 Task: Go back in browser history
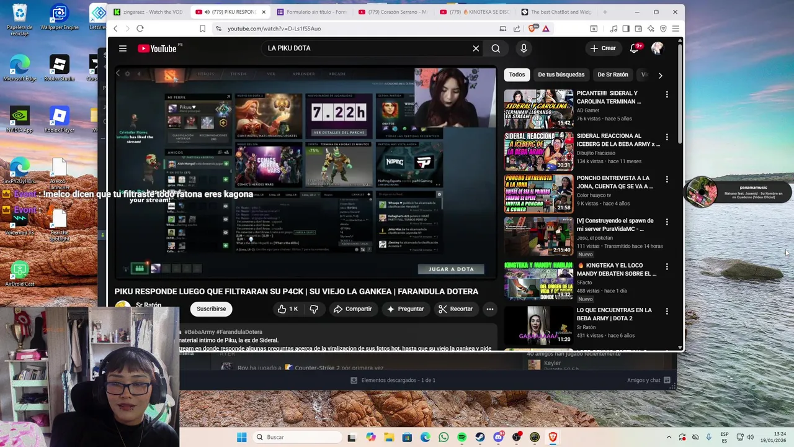click(x=115, y=29)
